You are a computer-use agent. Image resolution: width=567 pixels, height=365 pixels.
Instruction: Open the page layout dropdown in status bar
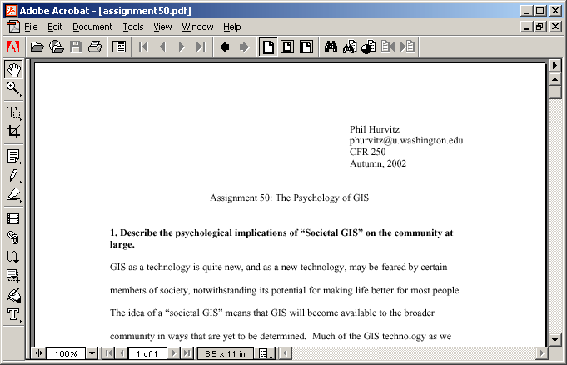265,353
